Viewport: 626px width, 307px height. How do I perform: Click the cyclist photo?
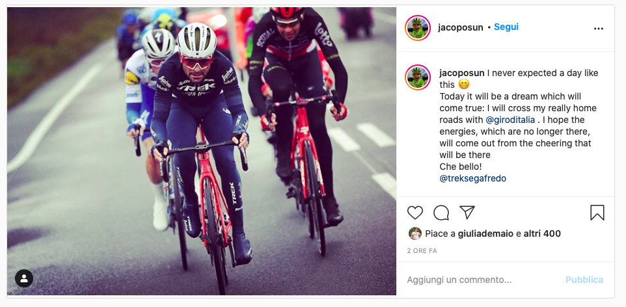[202, 151]
